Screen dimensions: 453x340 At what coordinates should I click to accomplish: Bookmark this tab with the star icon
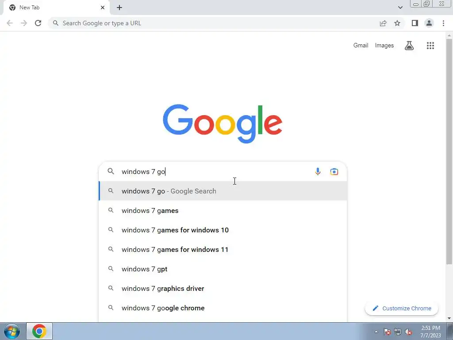(x=397, y=23)
